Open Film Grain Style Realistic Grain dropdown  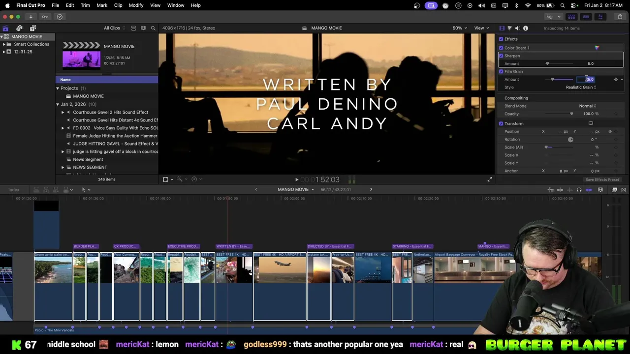coord(581,87)
